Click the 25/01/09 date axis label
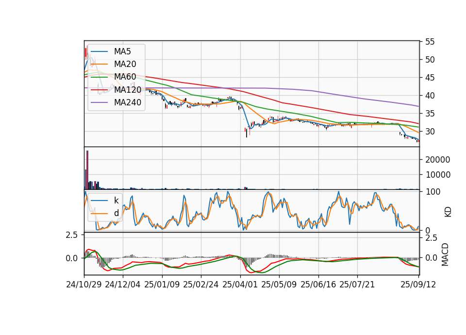466x335 pixels. pyautogui.click(x=162, y=285)
